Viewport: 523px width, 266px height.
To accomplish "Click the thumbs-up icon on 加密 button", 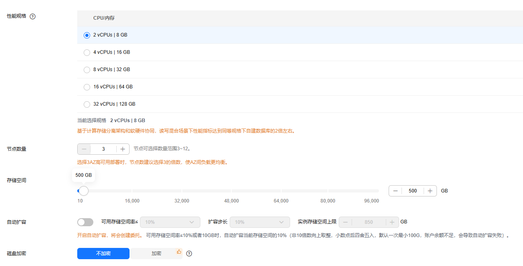I will (179, 252).
